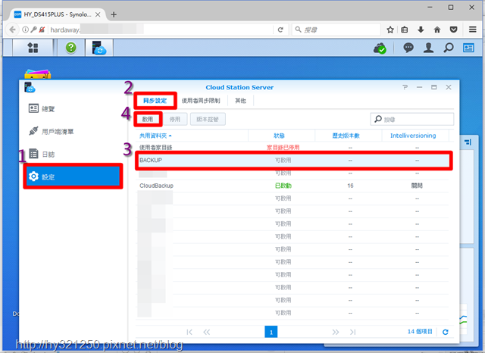Select the CloudBackup shared folder row
The image size is (485, 353).
(x=293, y=186)
